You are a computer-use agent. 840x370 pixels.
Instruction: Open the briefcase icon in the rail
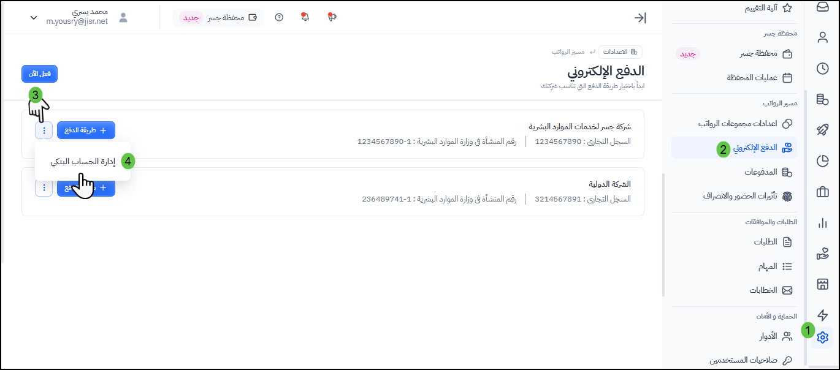[822, 192]
